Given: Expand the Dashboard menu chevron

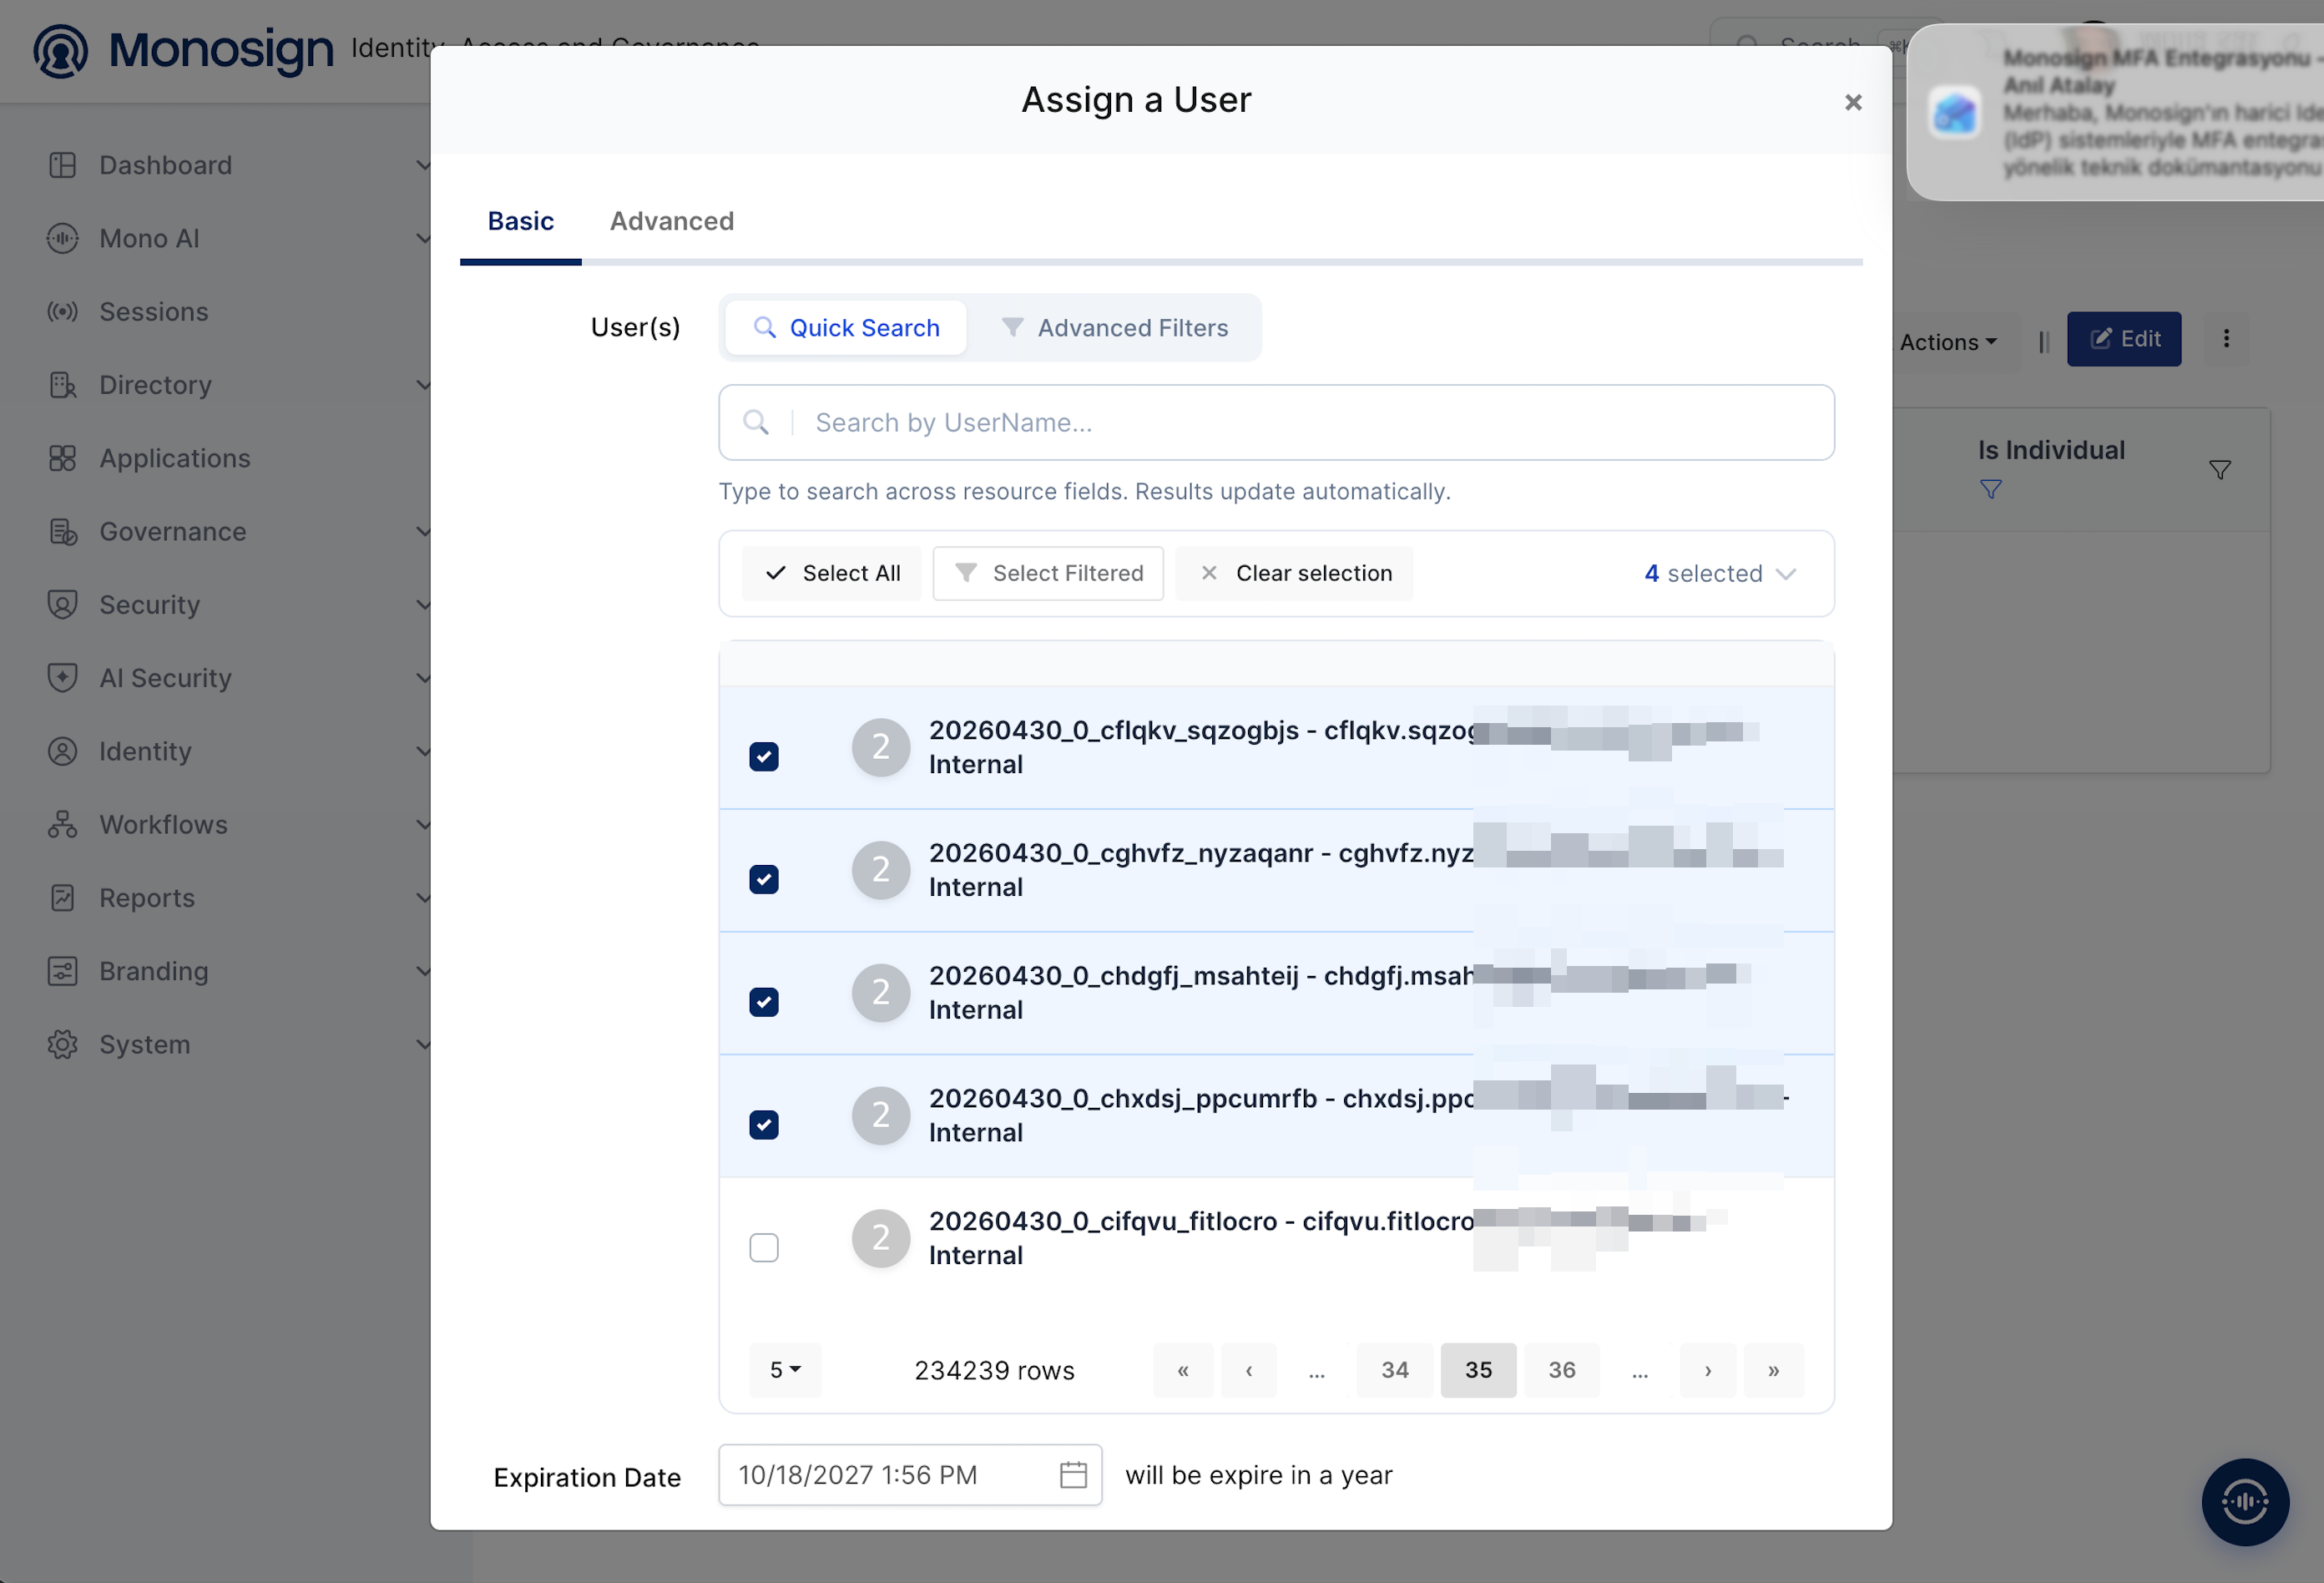Looking at the screenshot, I should point(423,165).
